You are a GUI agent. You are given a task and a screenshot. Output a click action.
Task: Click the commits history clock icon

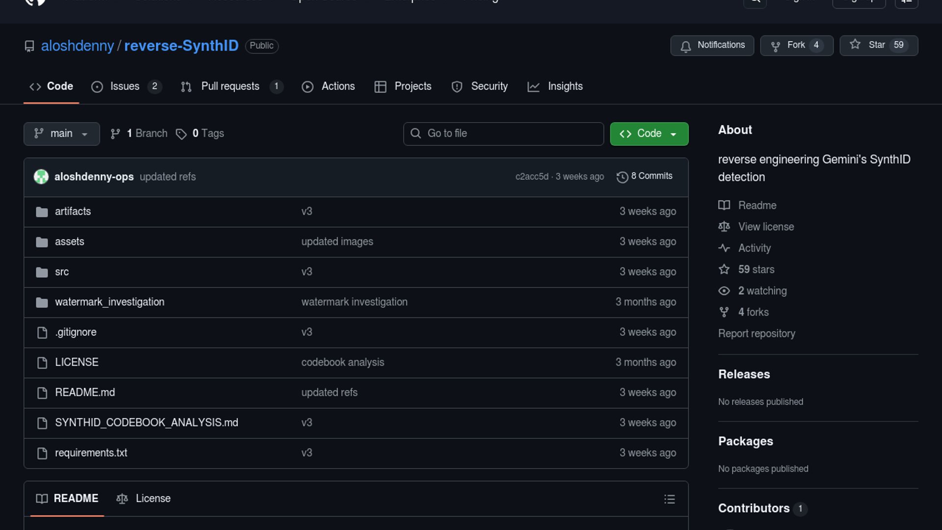pos(622,177)
